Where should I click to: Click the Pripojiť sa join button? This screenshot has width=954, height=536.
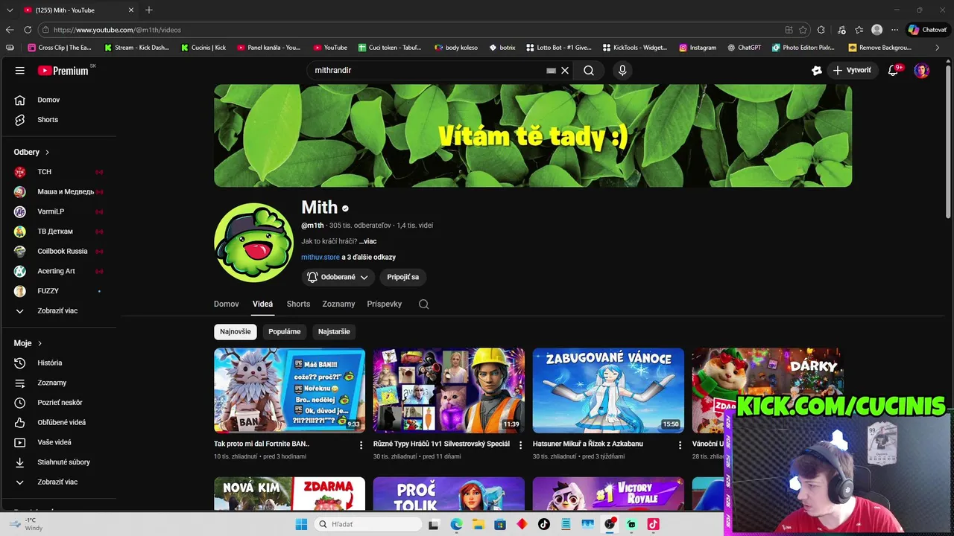(403, 277)
